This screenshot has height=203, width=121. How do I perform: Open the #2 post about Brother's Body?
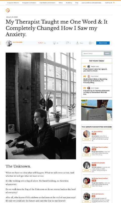click(x=95, y=81)
